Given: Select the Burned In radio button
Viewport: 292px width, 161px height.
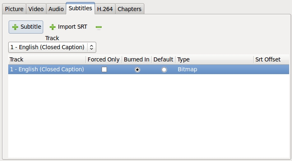Looking at the screenshot, I should (137, 70).
